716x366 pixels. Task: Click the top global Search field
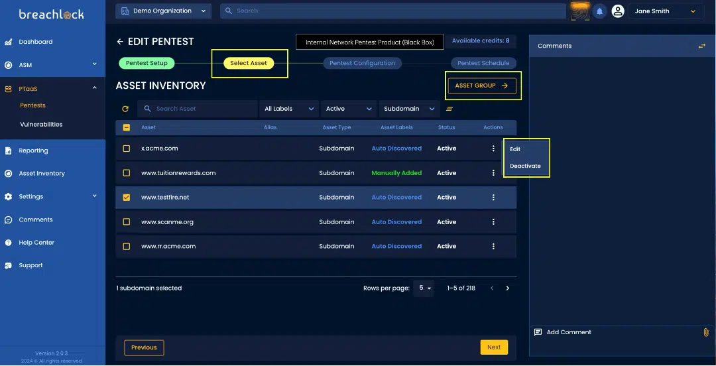393,11
